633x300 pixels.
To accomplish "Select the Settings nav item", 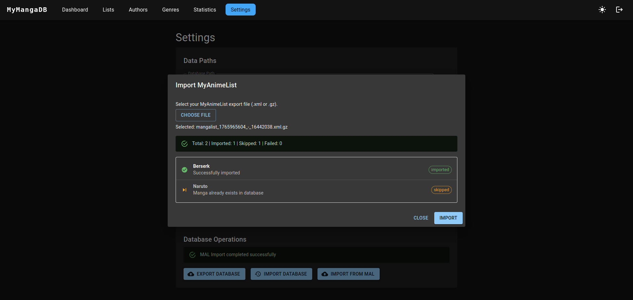I will 240,10.
